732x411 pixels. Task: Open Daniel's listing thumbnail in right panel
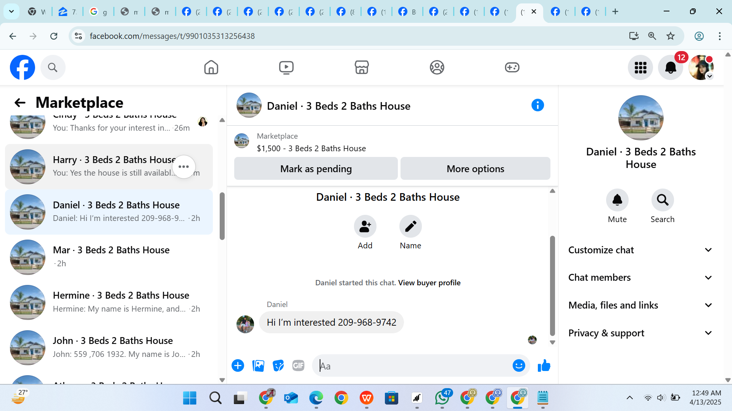tap(641, 118)
